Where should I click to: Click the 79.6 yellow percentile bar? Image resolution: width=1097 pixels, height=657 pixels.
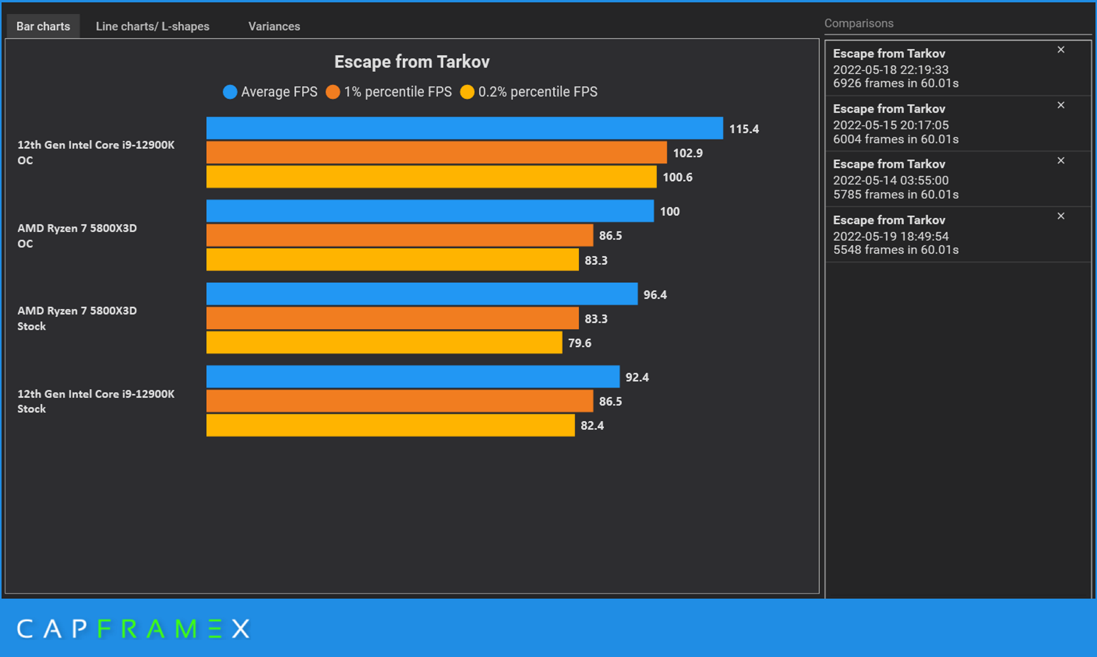[384, 343]
